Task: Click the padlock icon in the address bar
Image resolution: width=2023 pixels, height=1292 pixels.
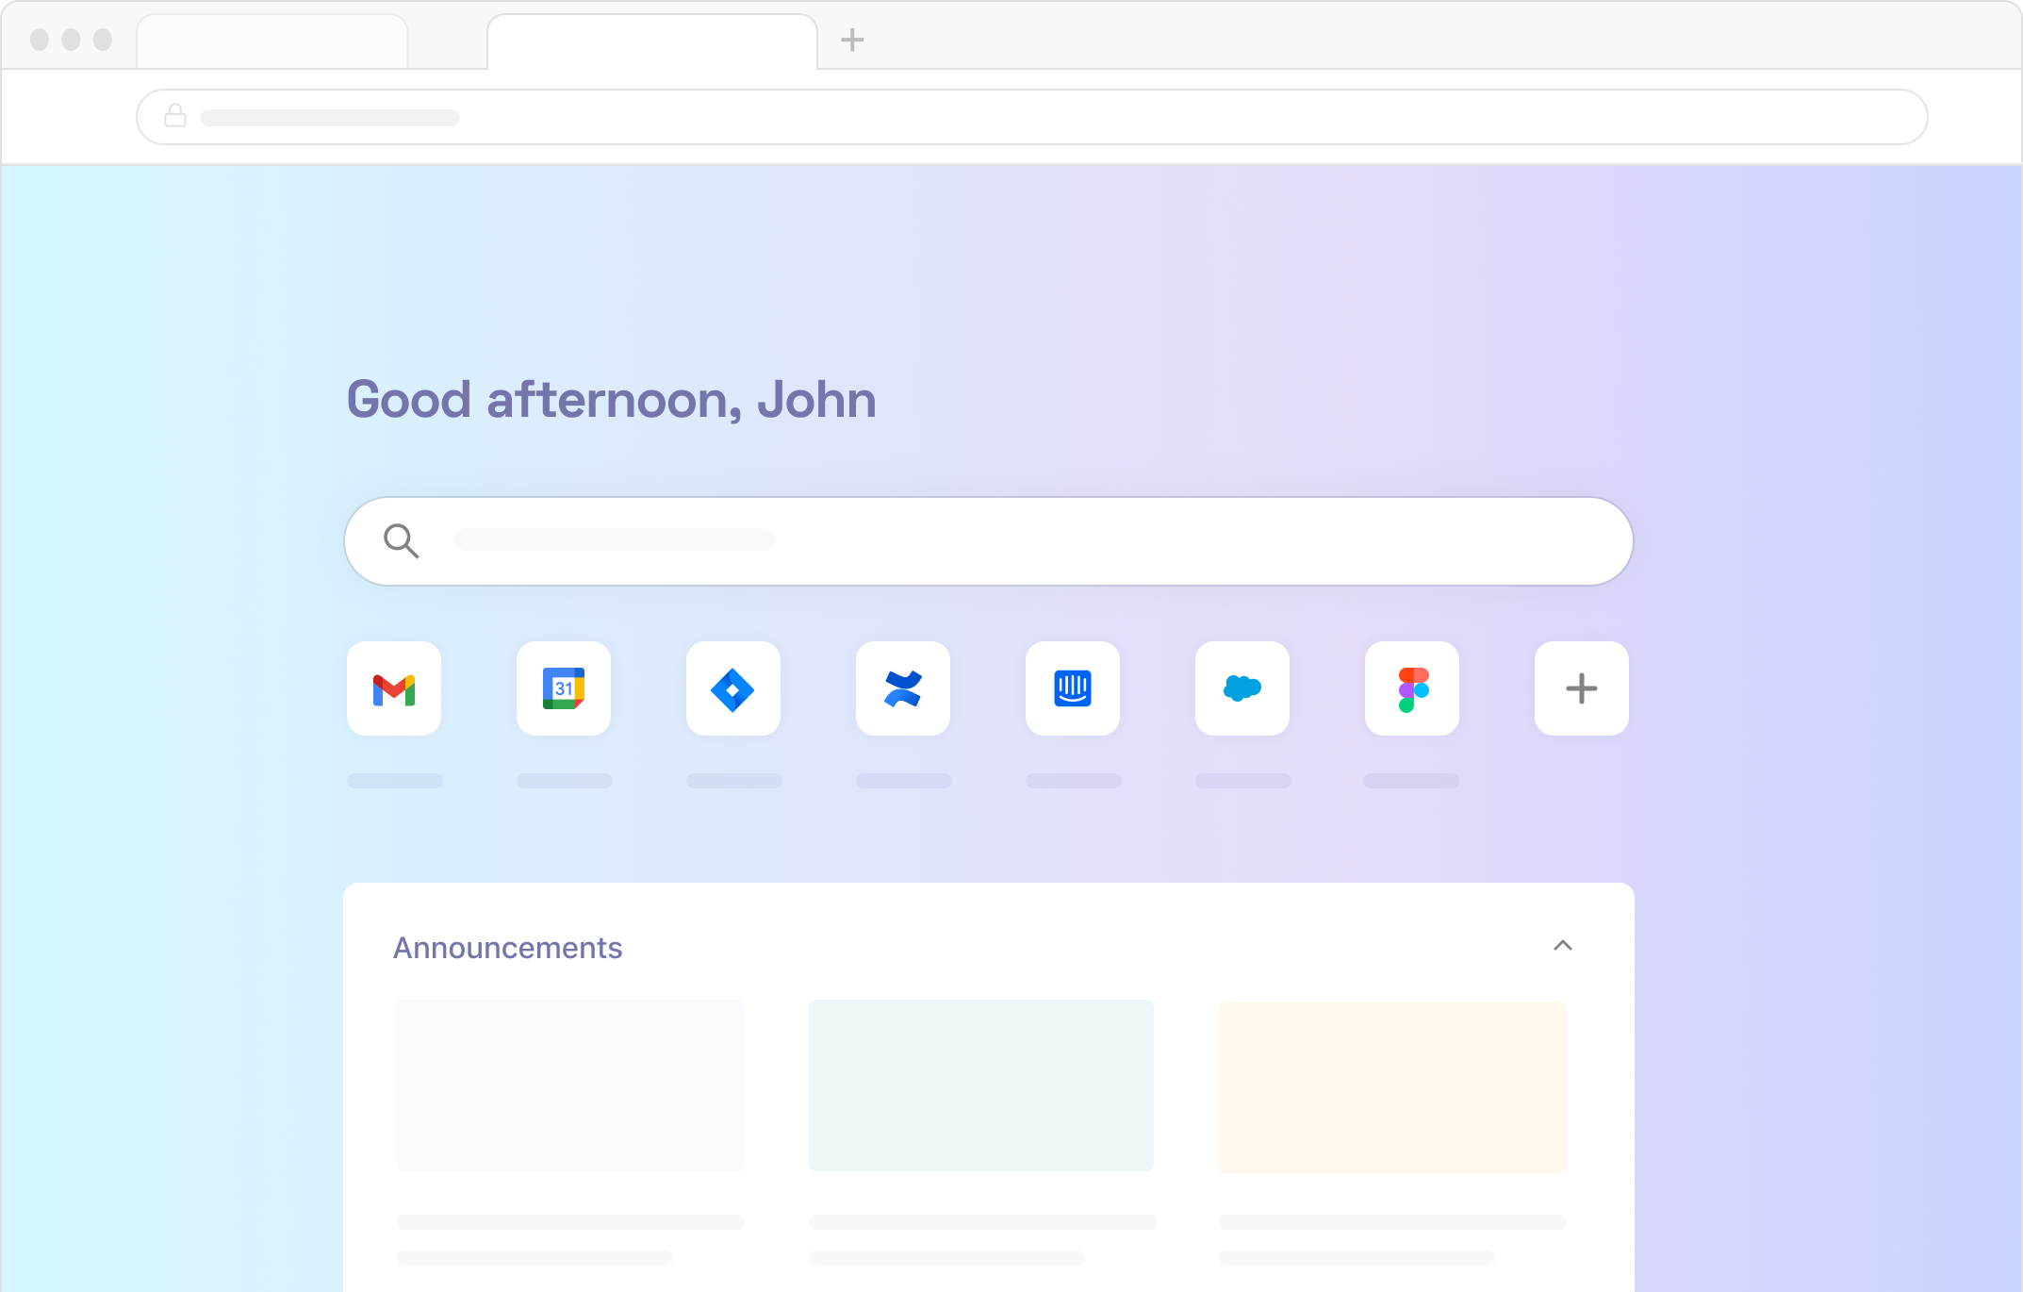Action: (174, 116)
